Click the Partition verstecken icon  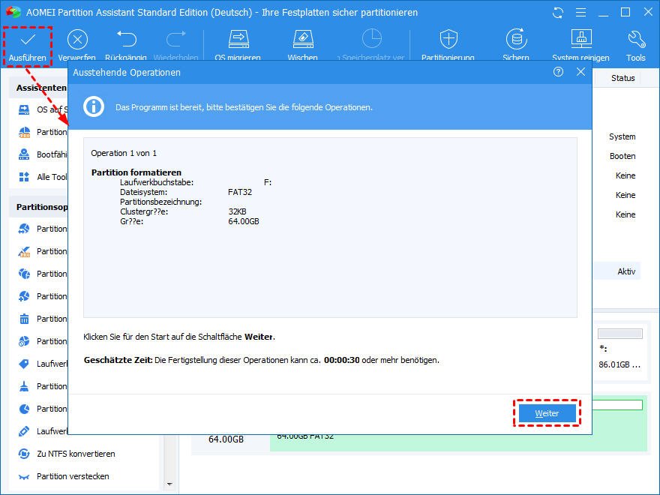pos(24,476)
